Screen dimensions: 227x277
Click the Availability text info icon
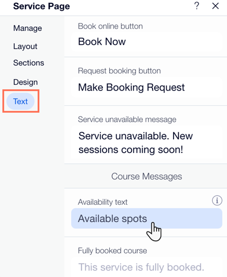pos(217,200)
